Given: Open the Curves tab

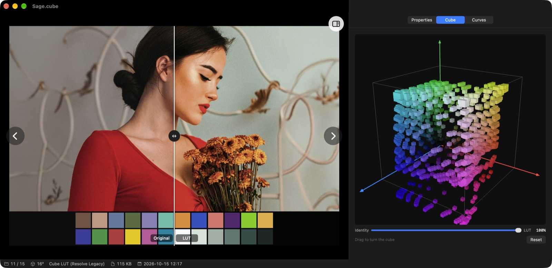Looking at the screenshot, I should pyautogui.click(x=479, y=20).
